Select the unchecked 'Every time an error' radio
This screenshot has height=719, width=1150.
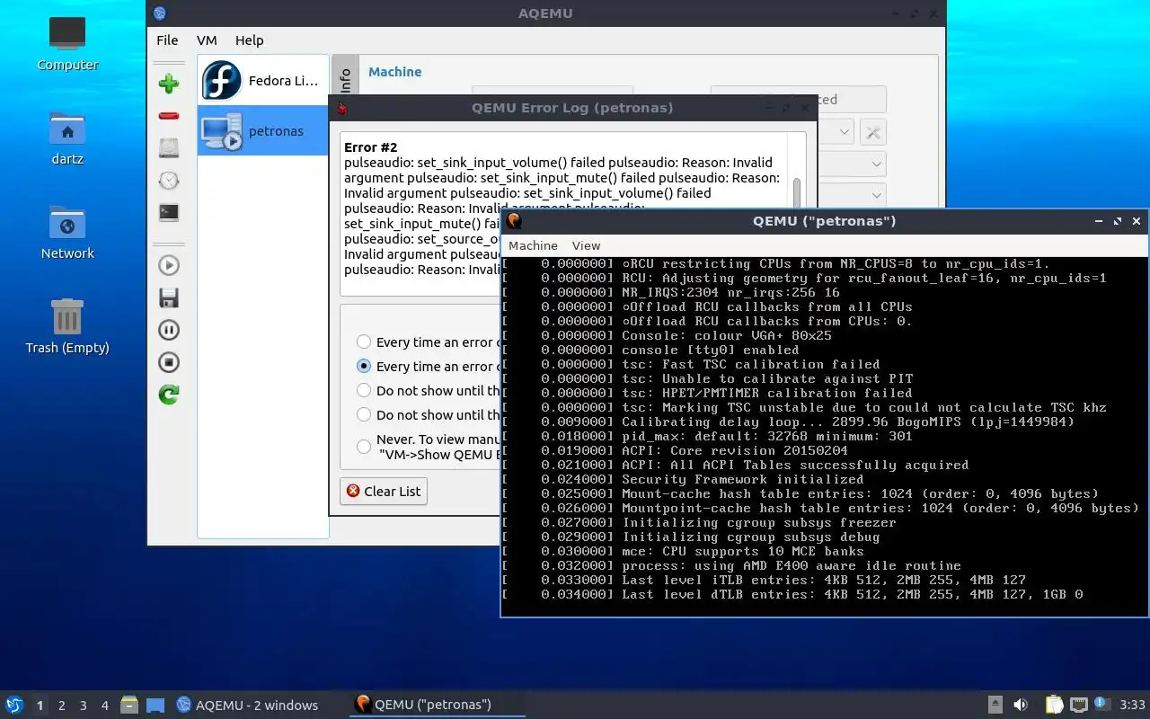[x=364, y=342]
